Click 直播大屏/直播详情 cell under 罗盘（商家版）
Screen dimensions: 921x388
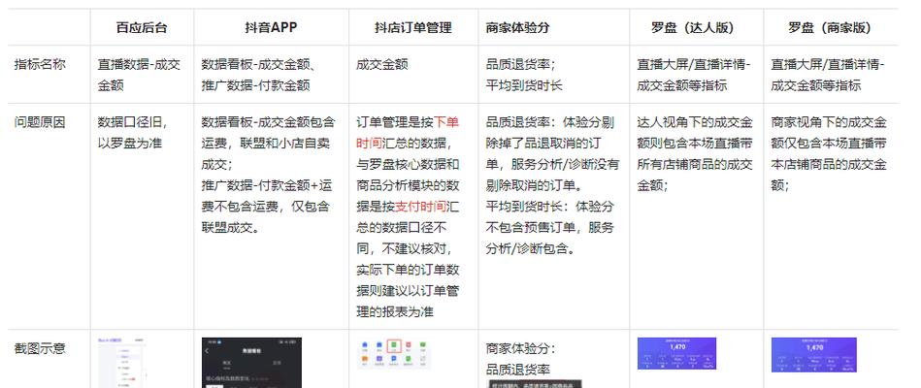pos(828,75)
